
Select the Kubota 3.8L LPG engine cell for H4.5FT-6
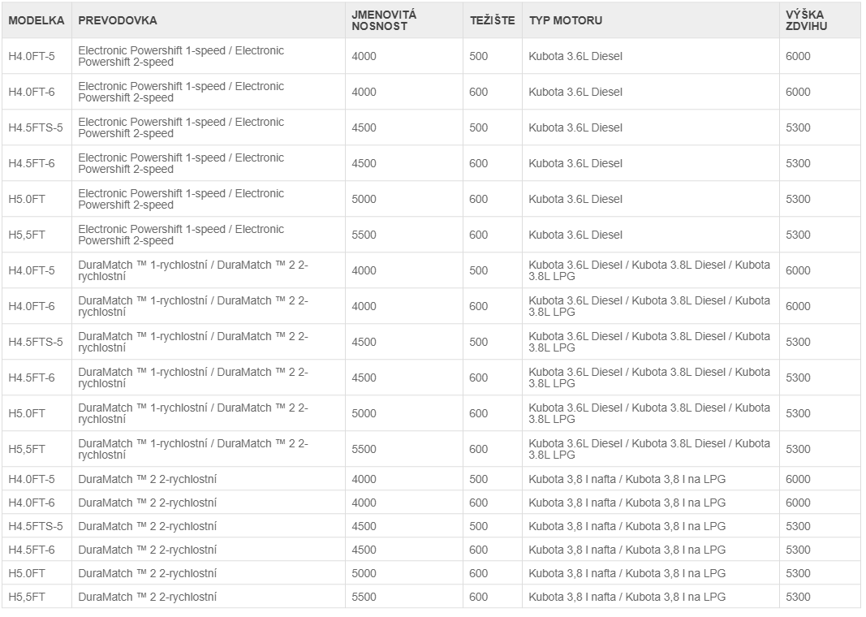[649, 378]
